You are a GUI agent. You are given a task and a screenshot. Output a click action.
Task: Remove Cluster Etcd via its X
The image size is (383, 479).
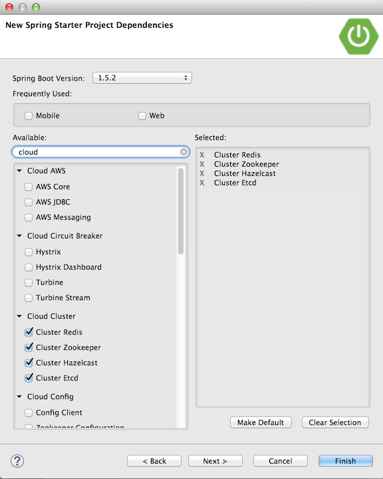pos(201,183)
